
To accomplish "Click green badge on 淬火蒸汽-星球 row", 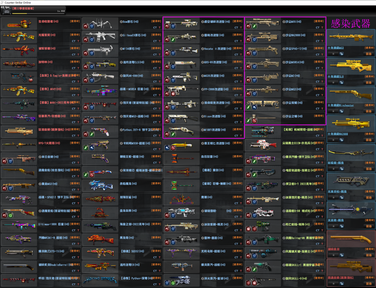I will tap(173, 283).
